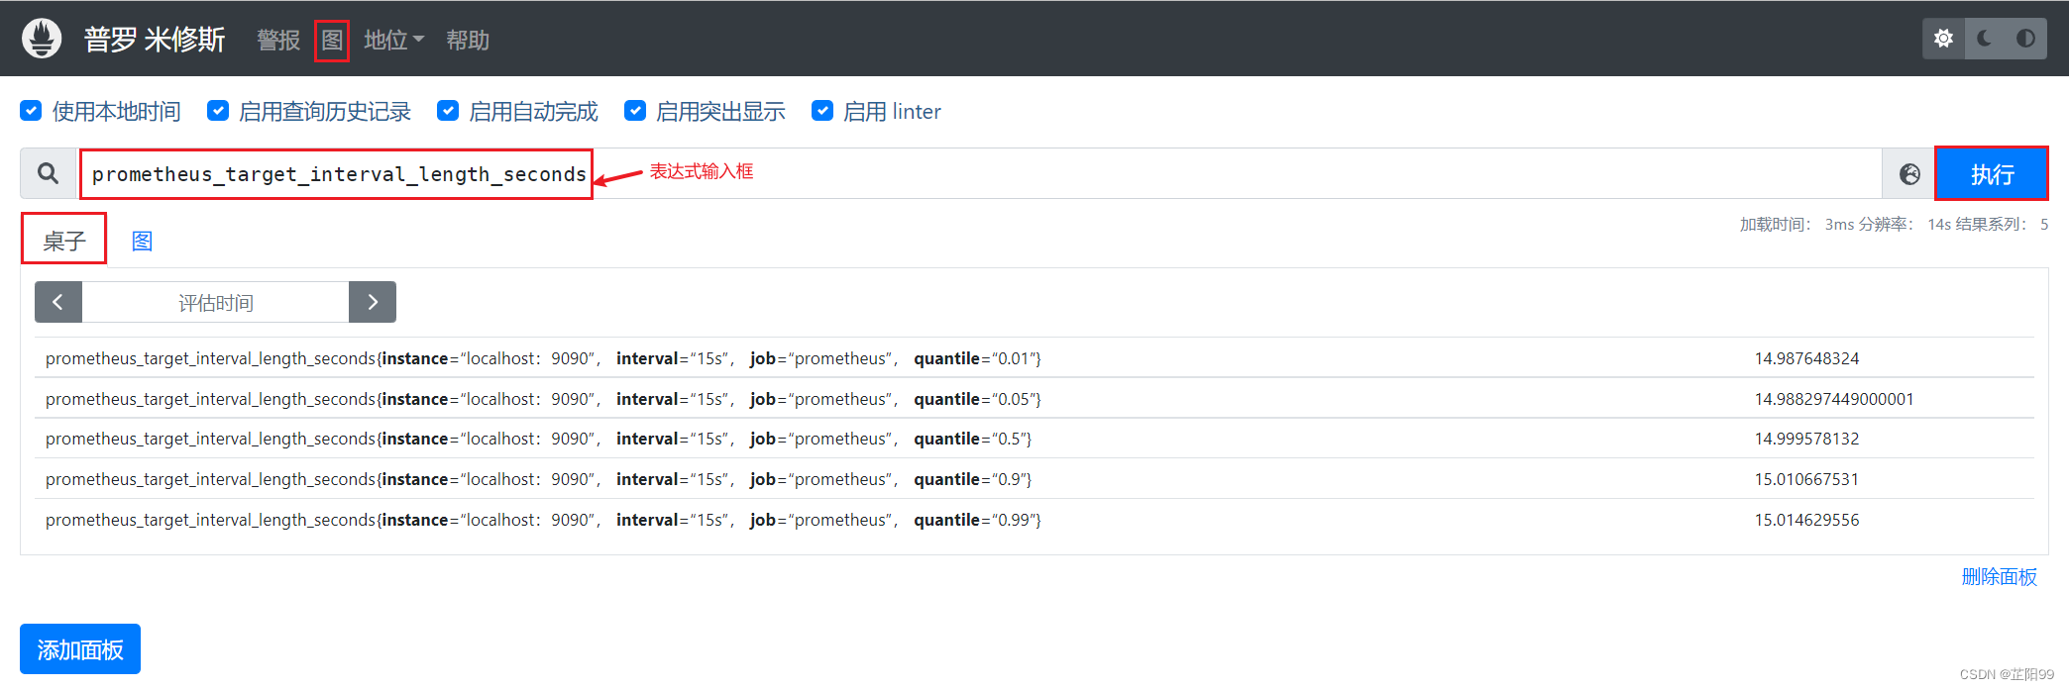The image size is (2069, 690).
Task: Click the 执行 button
Action: pyautogui.click(x=1992, y=174)
